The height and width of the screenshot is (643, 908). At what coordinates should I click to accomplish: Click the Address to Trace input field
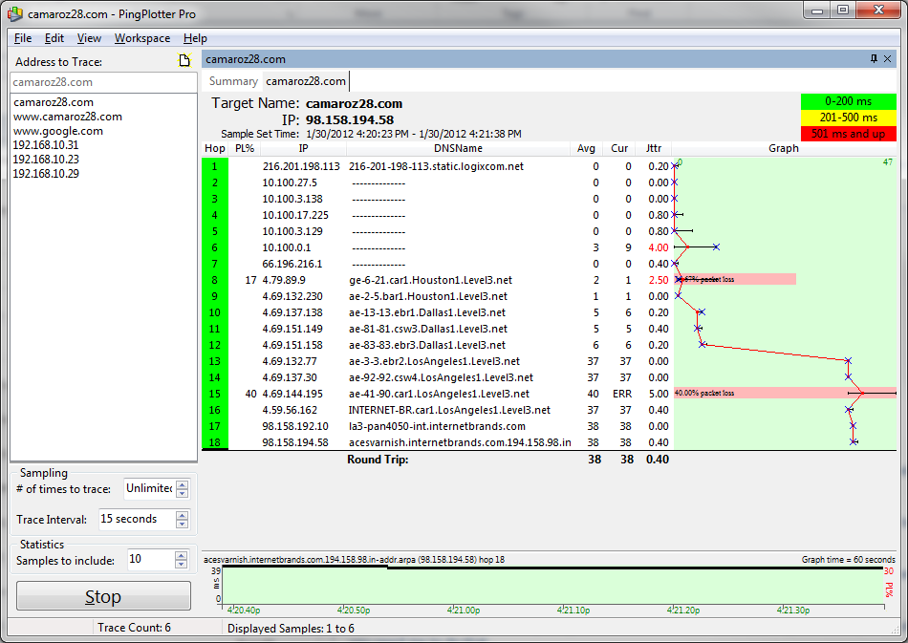pyautogui.click(x=103, y=82)
